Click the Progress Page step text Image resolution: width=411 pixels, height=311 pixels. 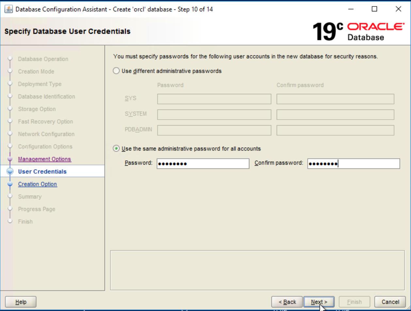37,209
